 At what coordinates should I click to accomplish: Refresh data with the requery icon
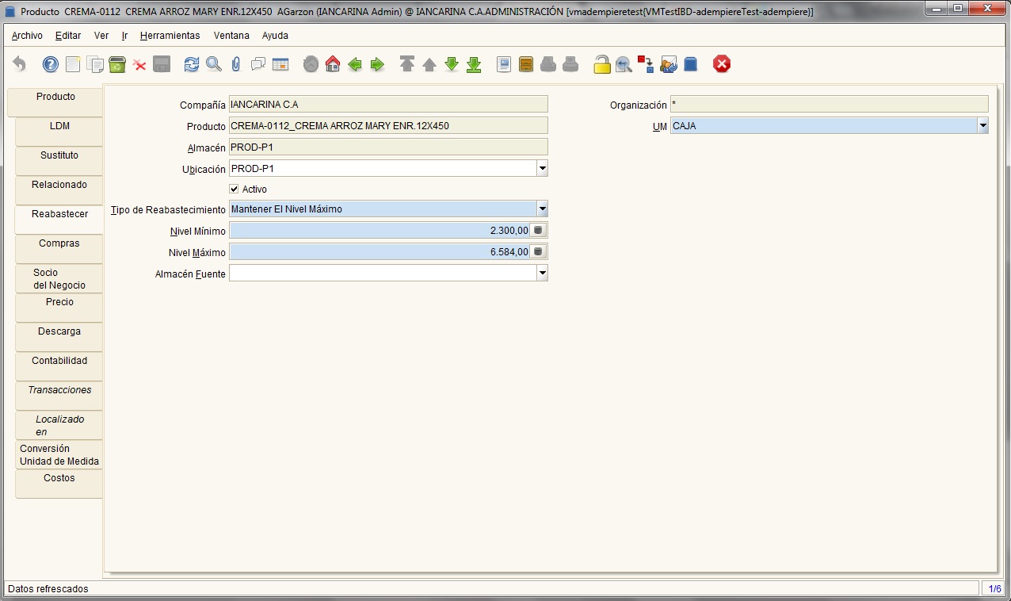coord(192,64)
